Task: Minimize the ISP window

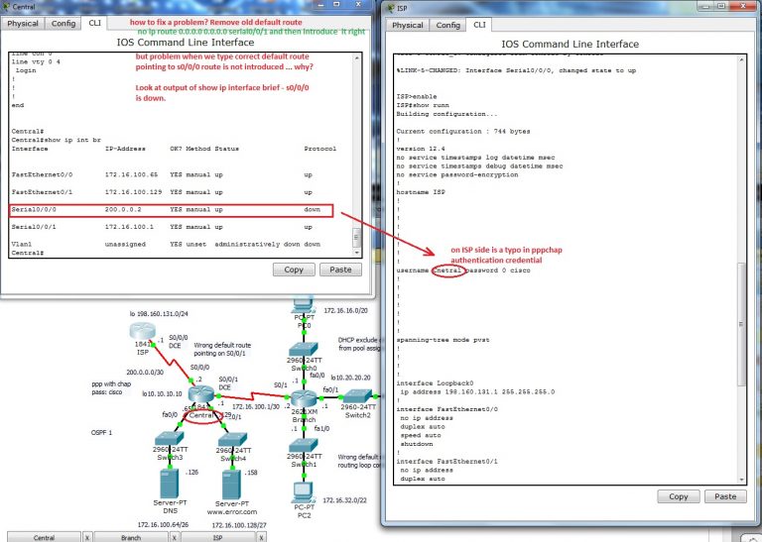Action: coord(705,6)
